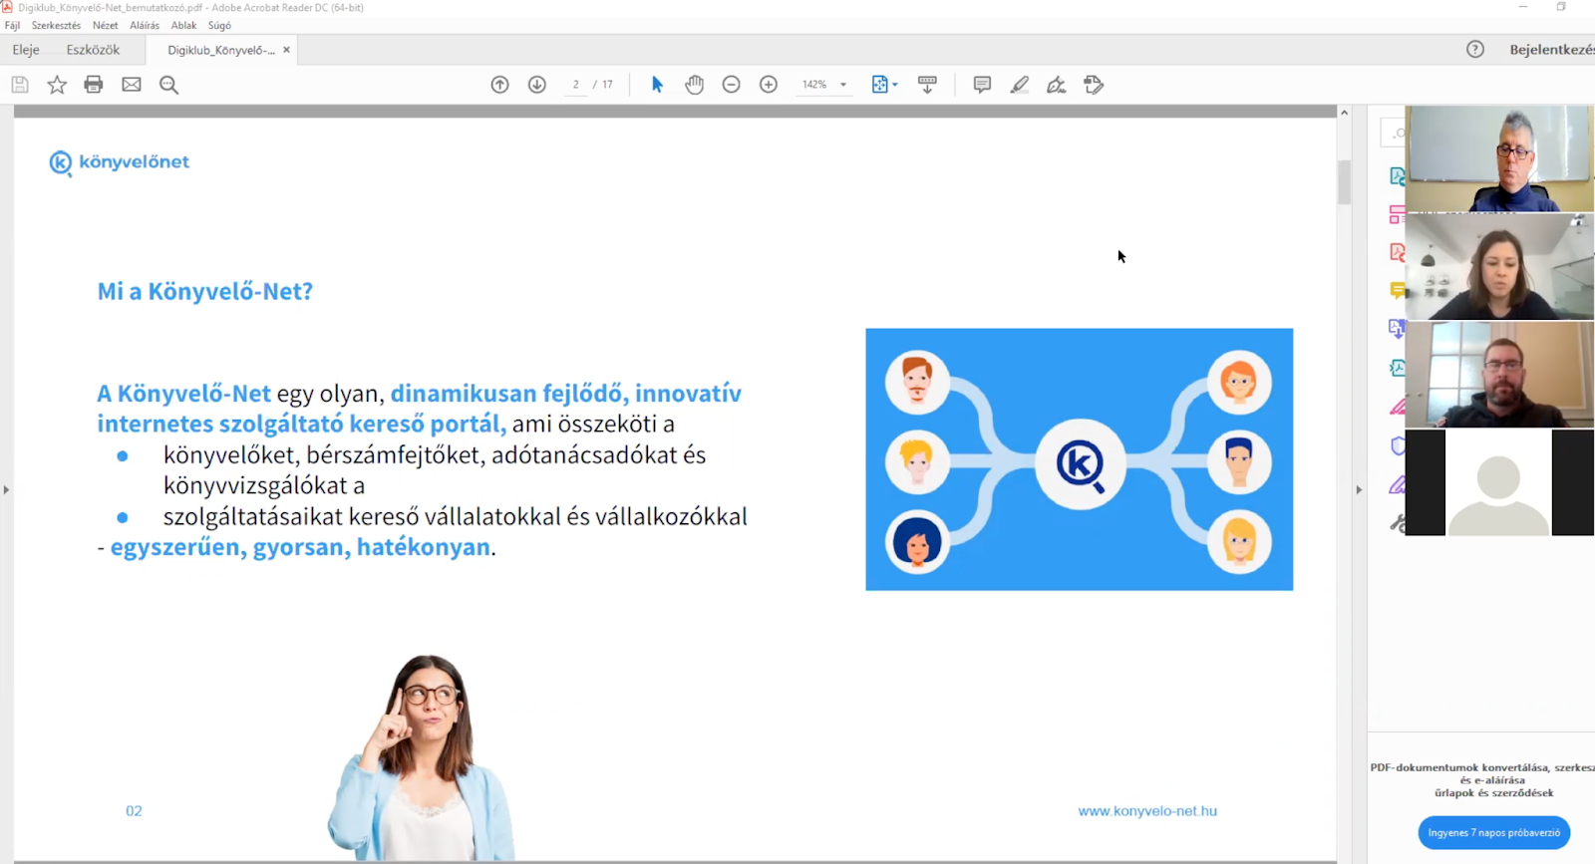Click the könyvelőnet logo
The image size is (1595, 864).
click(x=119, y=162)
